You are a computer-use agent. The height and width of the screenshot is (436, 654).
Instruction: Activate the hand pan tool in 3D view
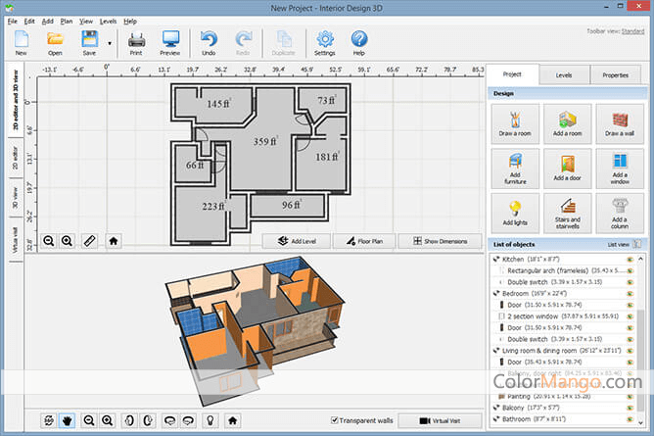pyautogui.click(x=67, y=420)
